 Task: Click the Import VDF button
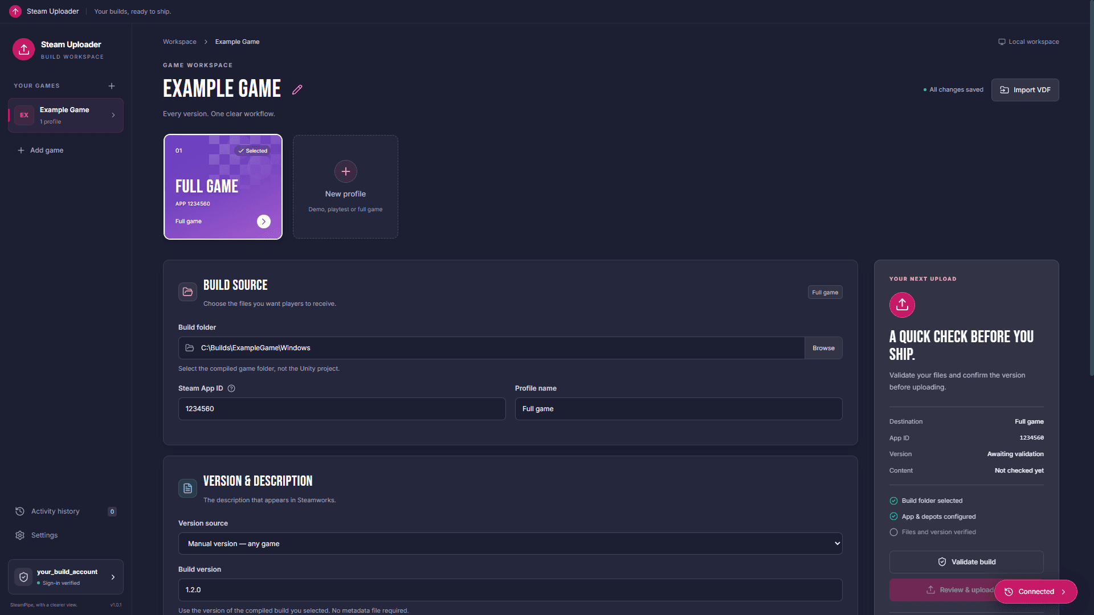(x=1025, y=90)
